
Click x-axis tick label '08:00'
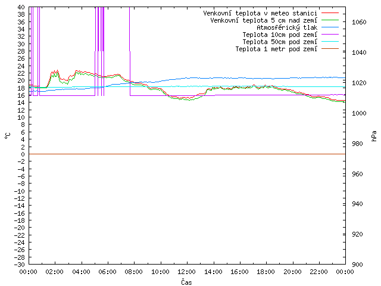134,272
